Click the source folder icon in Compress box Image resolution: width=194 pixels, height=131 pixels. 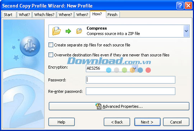point(56,31)
